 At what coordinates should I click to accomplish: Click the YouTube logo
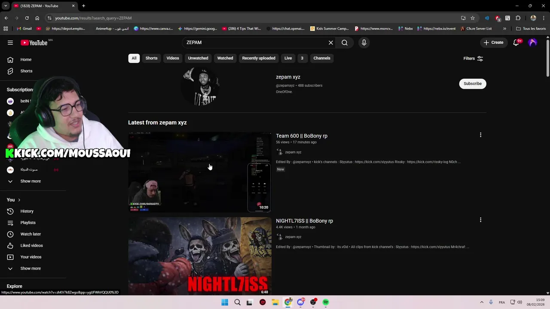34,42
